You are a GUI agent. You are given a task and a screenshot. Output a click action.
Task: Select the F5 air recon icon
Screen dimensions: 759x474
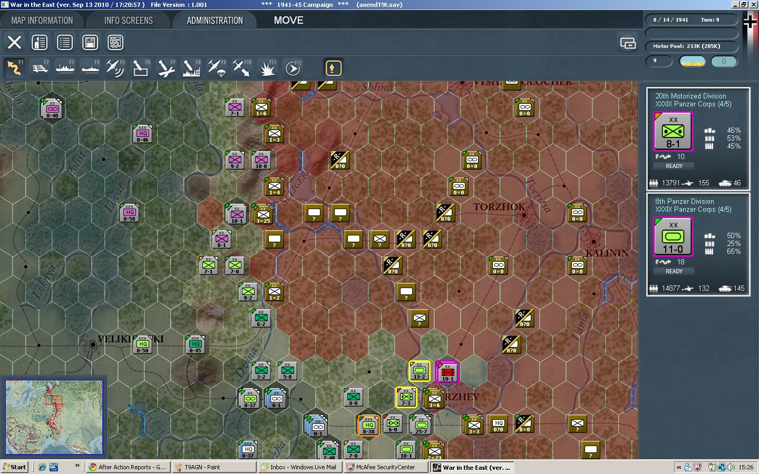[x=115, y=68]
